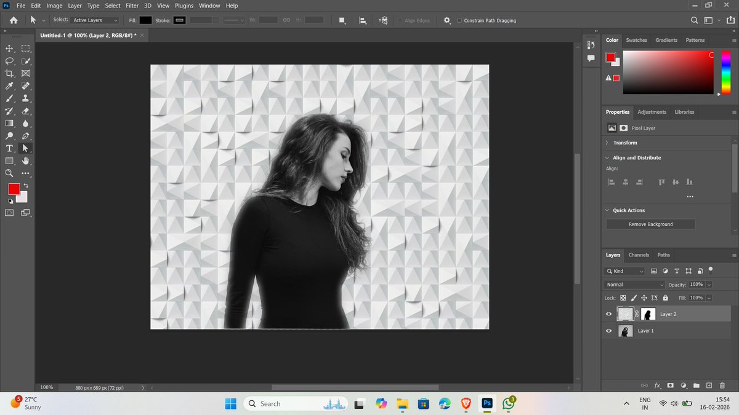The width and height of the screenshot is (739, 415).
Task: Select the Spot Healing Brush tool
Action: pyautogui.click(x=26, y=86)
